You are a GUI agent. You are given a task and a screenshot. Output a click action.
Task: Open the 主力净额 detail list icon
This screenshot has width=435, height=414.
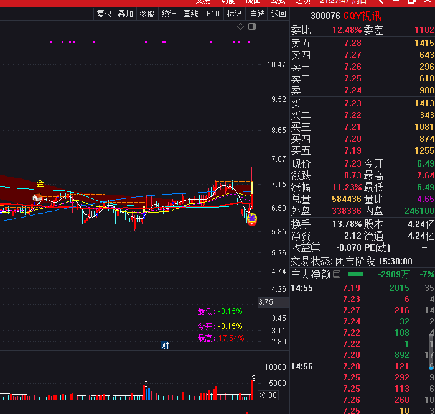337,274
